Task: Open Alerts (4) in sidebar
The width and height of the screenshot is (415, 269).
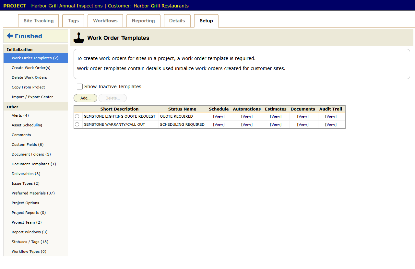Action: point(36,115)
